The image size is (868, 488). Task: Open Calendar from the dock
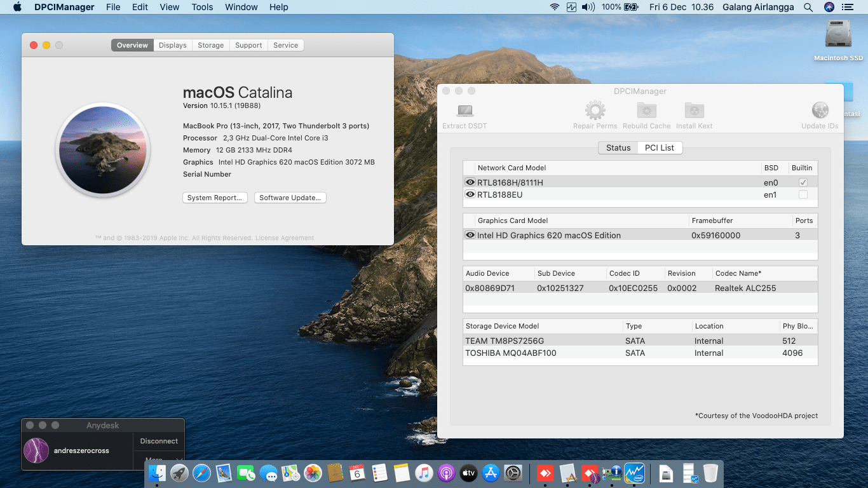pos(357,473)
